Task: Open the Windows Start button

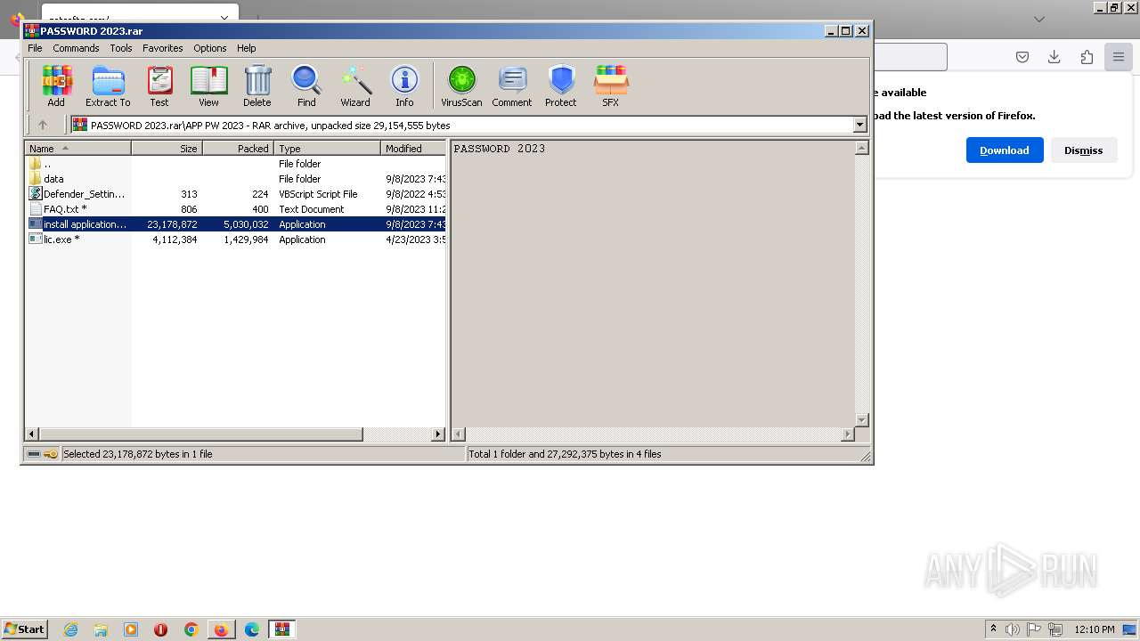Action: click(x=24, y=629)
